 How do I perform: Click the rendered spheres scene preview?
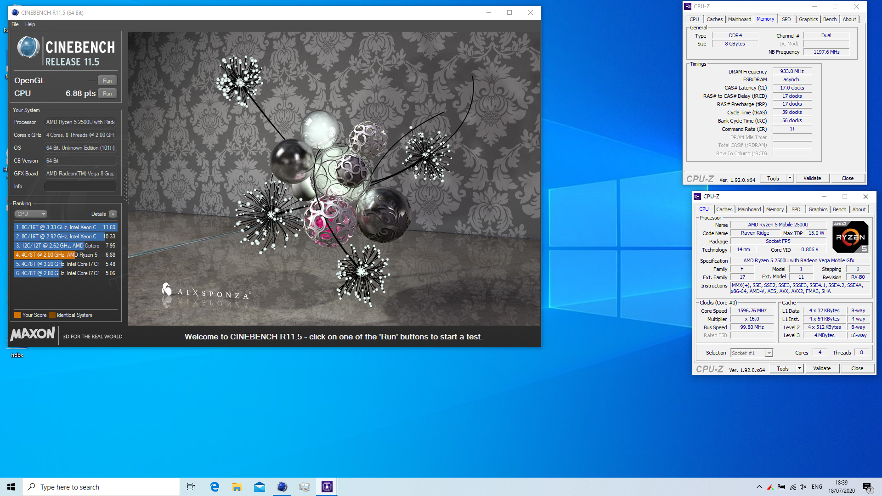pos(334,179)
